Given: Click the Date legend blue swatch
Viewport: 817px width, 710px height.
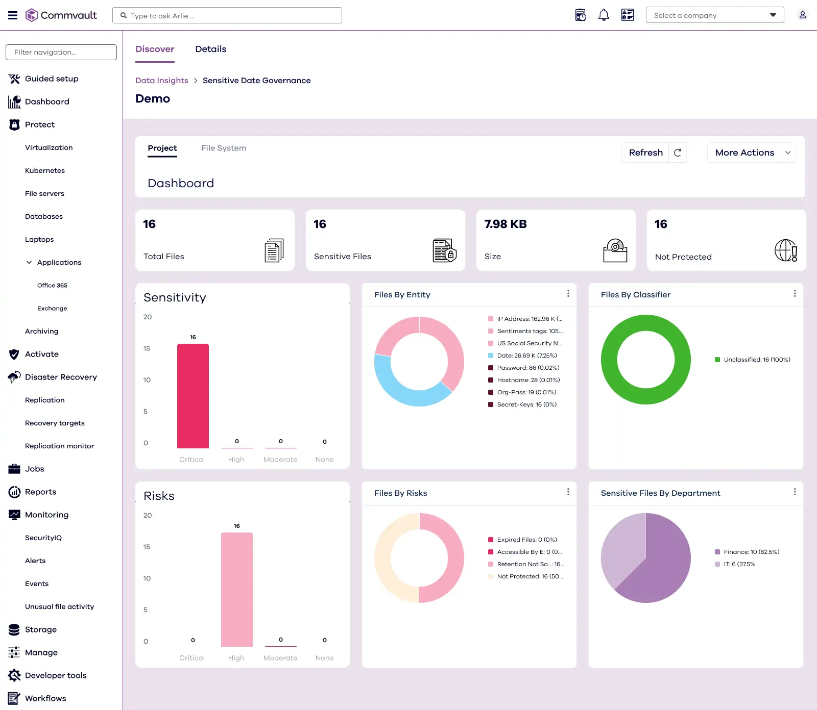Looking at the screenshot, I should (491, 356).
